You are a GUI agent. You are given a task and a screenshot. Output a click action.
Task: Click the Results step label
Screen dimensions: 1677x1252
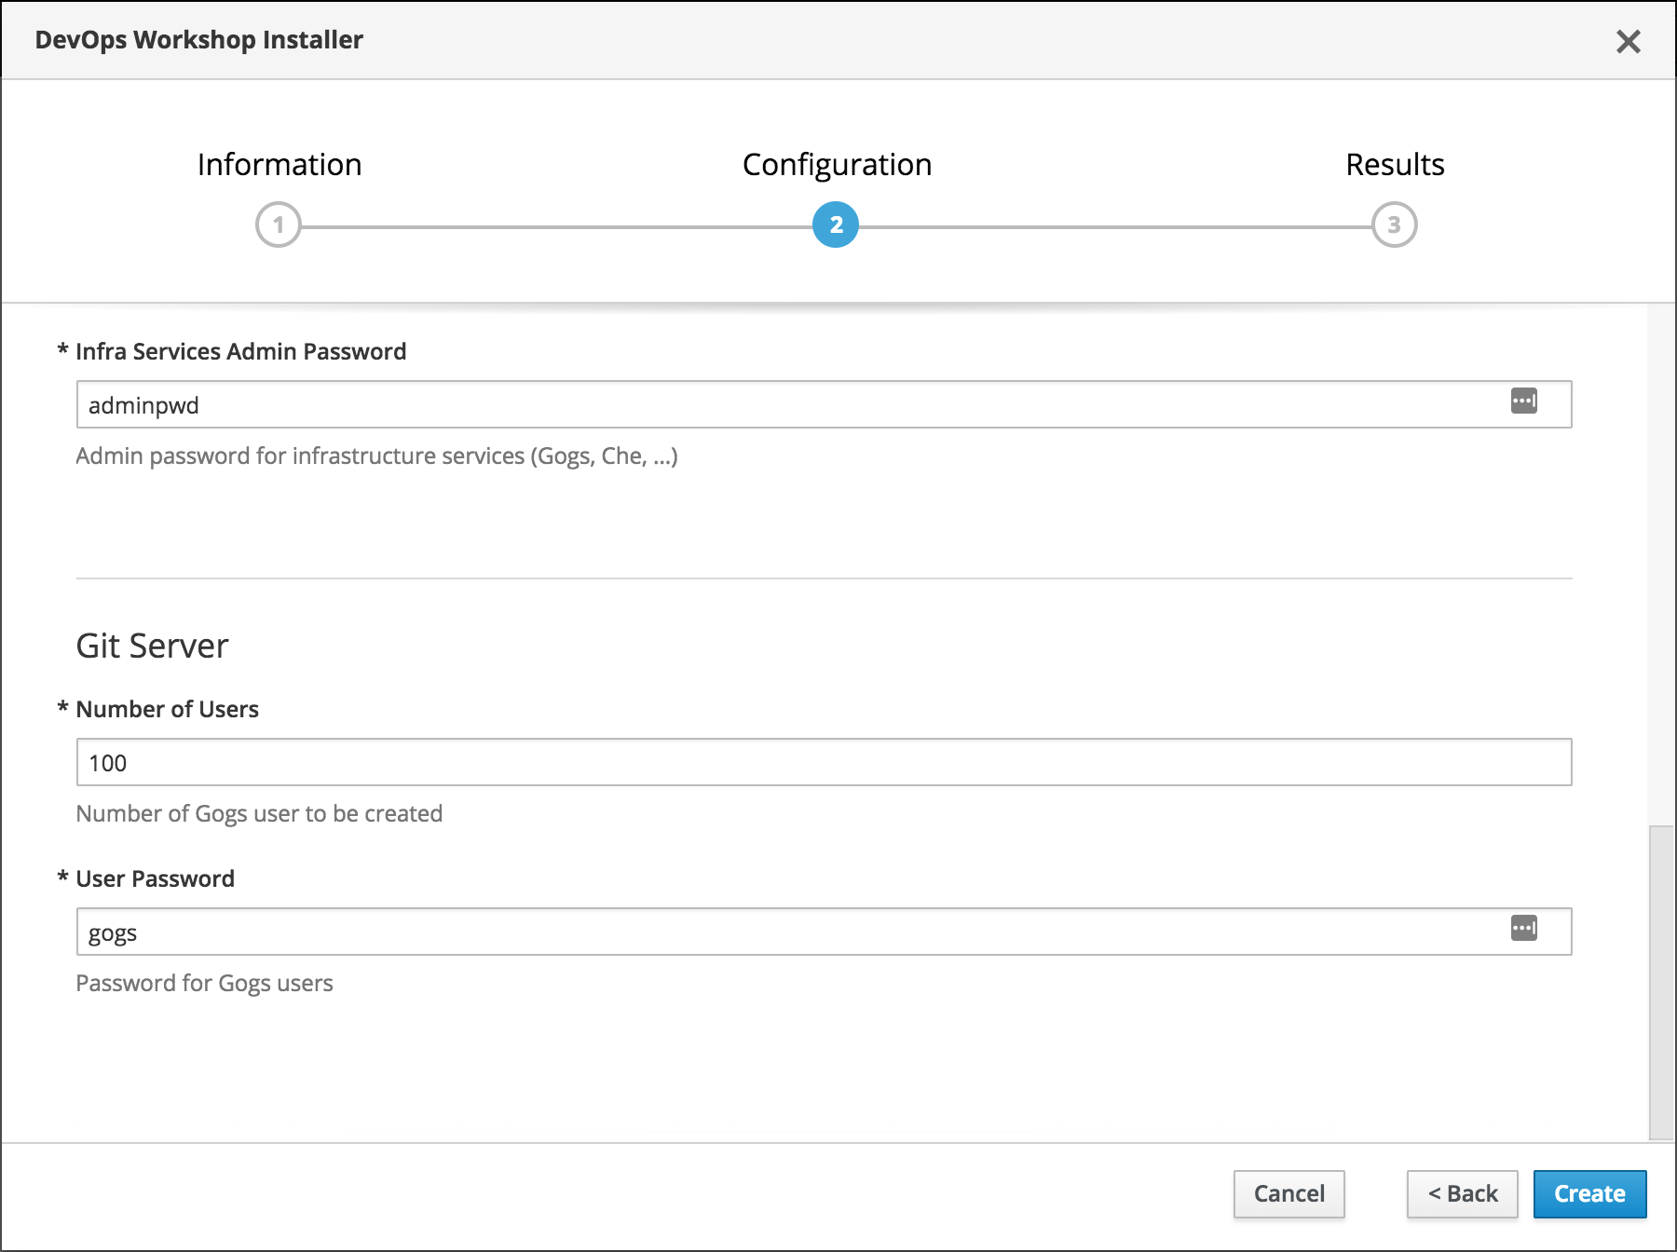tap(1395, 165)
